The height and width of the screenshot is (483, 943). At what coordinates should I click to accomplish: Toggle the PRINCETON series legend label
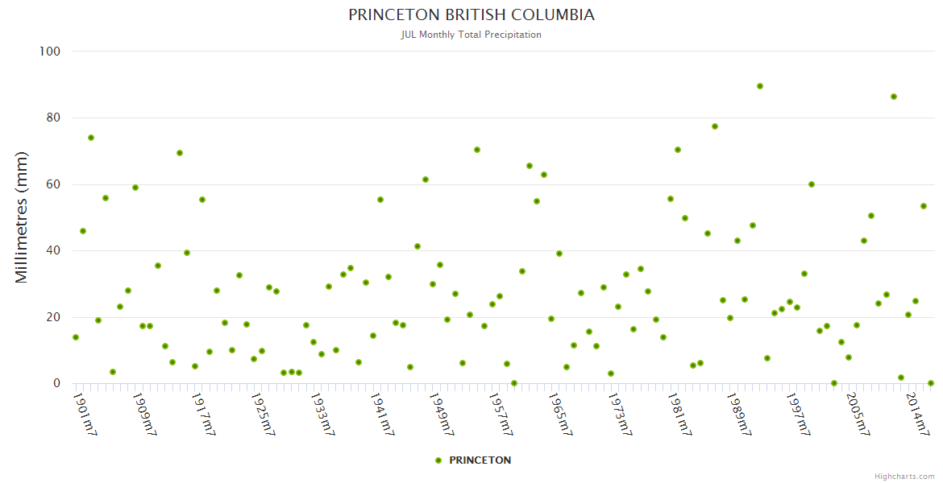coord(480,460)
